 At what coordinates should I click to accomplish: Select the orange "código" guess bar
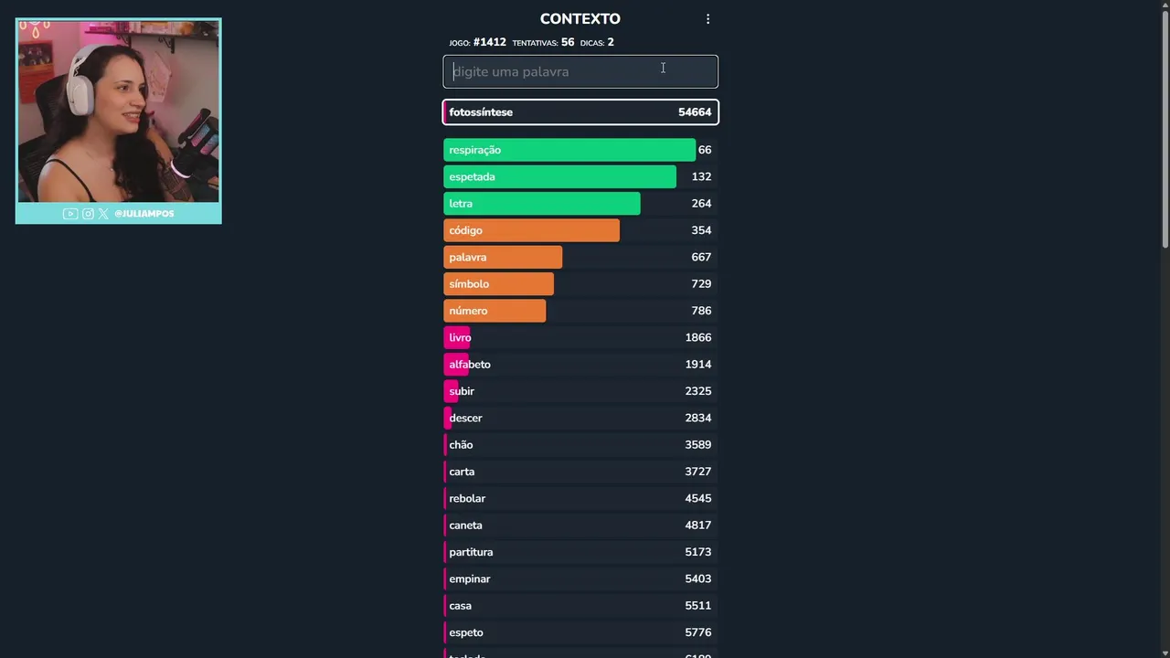coord(531,230)
